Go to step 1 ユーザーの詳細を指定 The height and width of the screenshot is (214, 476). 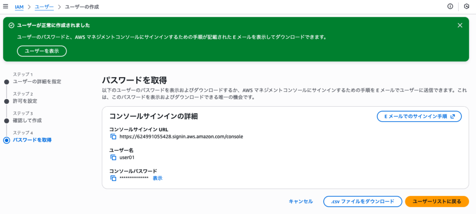click(x=37, y=82)
